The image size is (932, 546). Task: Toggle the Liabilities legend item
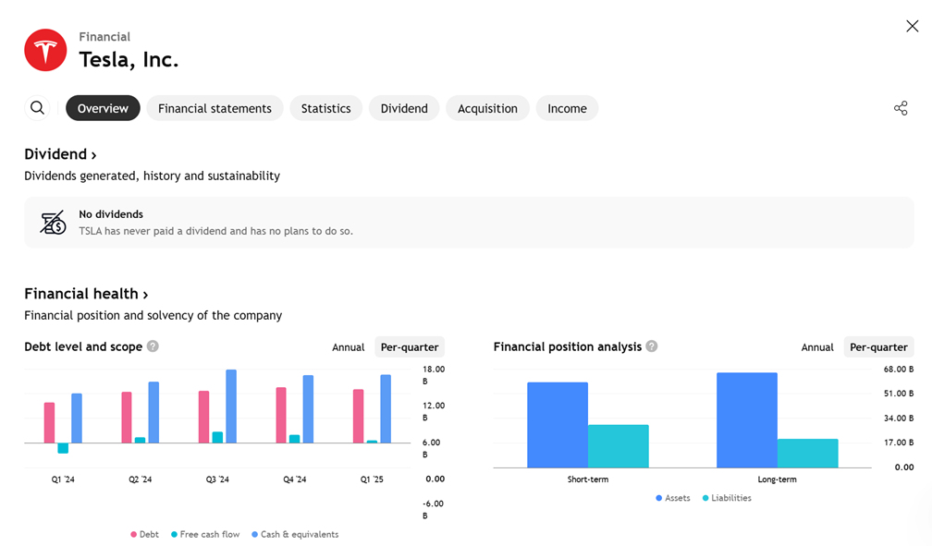[727, 498]
